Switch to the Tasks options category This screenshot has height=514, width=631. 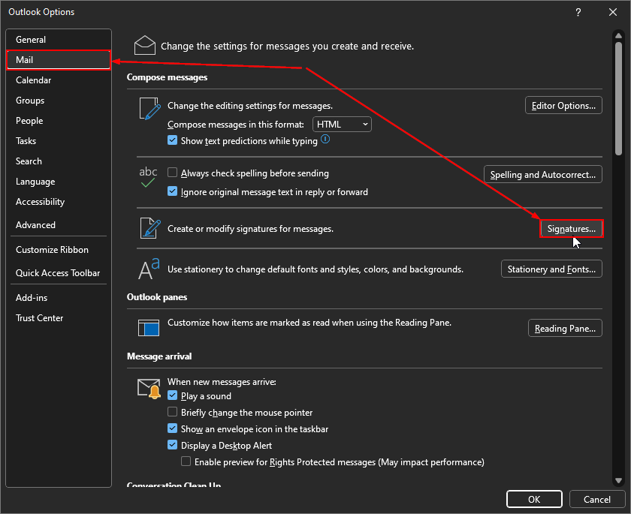[59, 141]
